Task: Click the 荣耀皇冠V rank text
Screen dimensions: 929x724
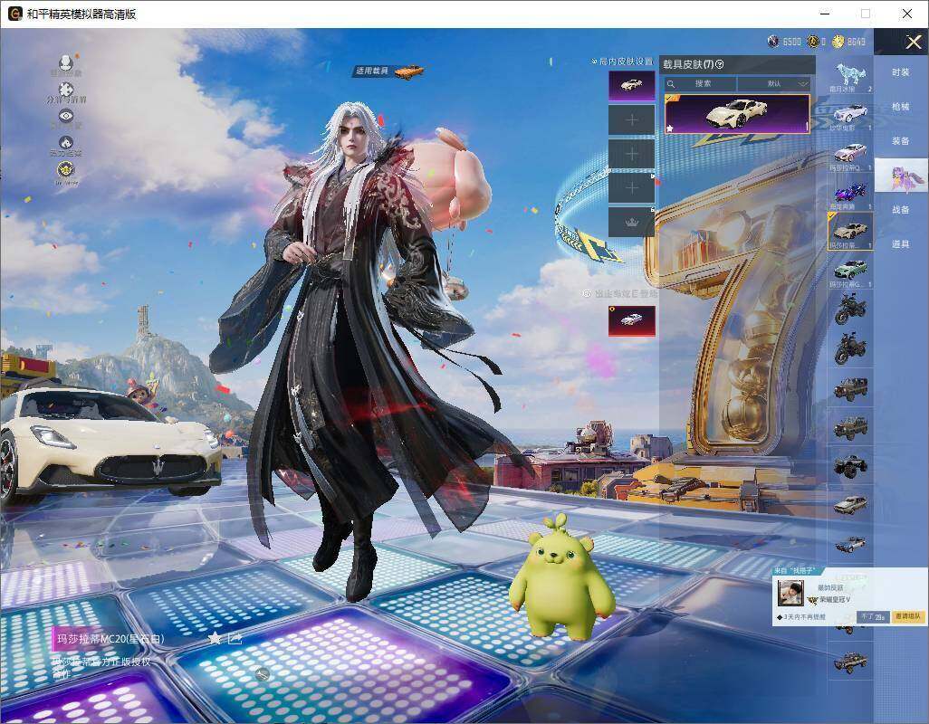Action: 834,600
